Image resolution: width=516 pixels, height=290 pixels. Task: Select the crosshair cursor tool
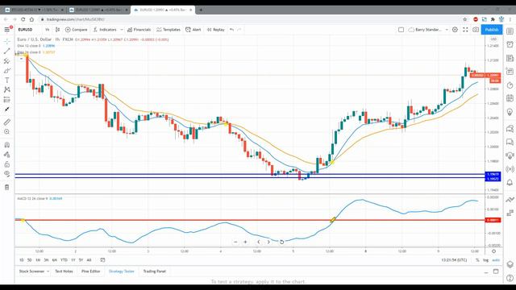pyautogui.click(x=7, y=41)
